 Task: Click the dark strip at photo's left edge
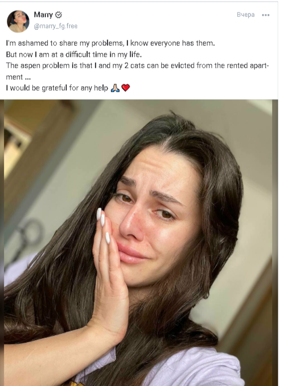click(2, 242)
